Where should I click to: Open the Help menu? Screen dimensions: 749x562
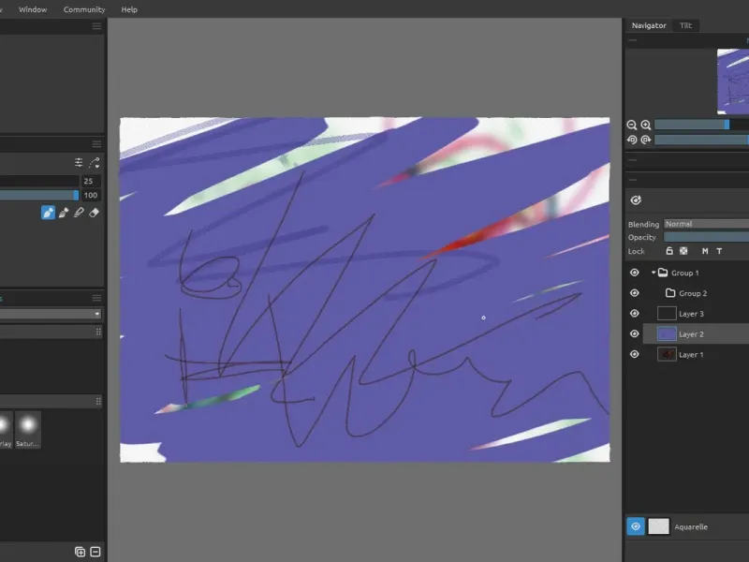[x=129, y=9]
